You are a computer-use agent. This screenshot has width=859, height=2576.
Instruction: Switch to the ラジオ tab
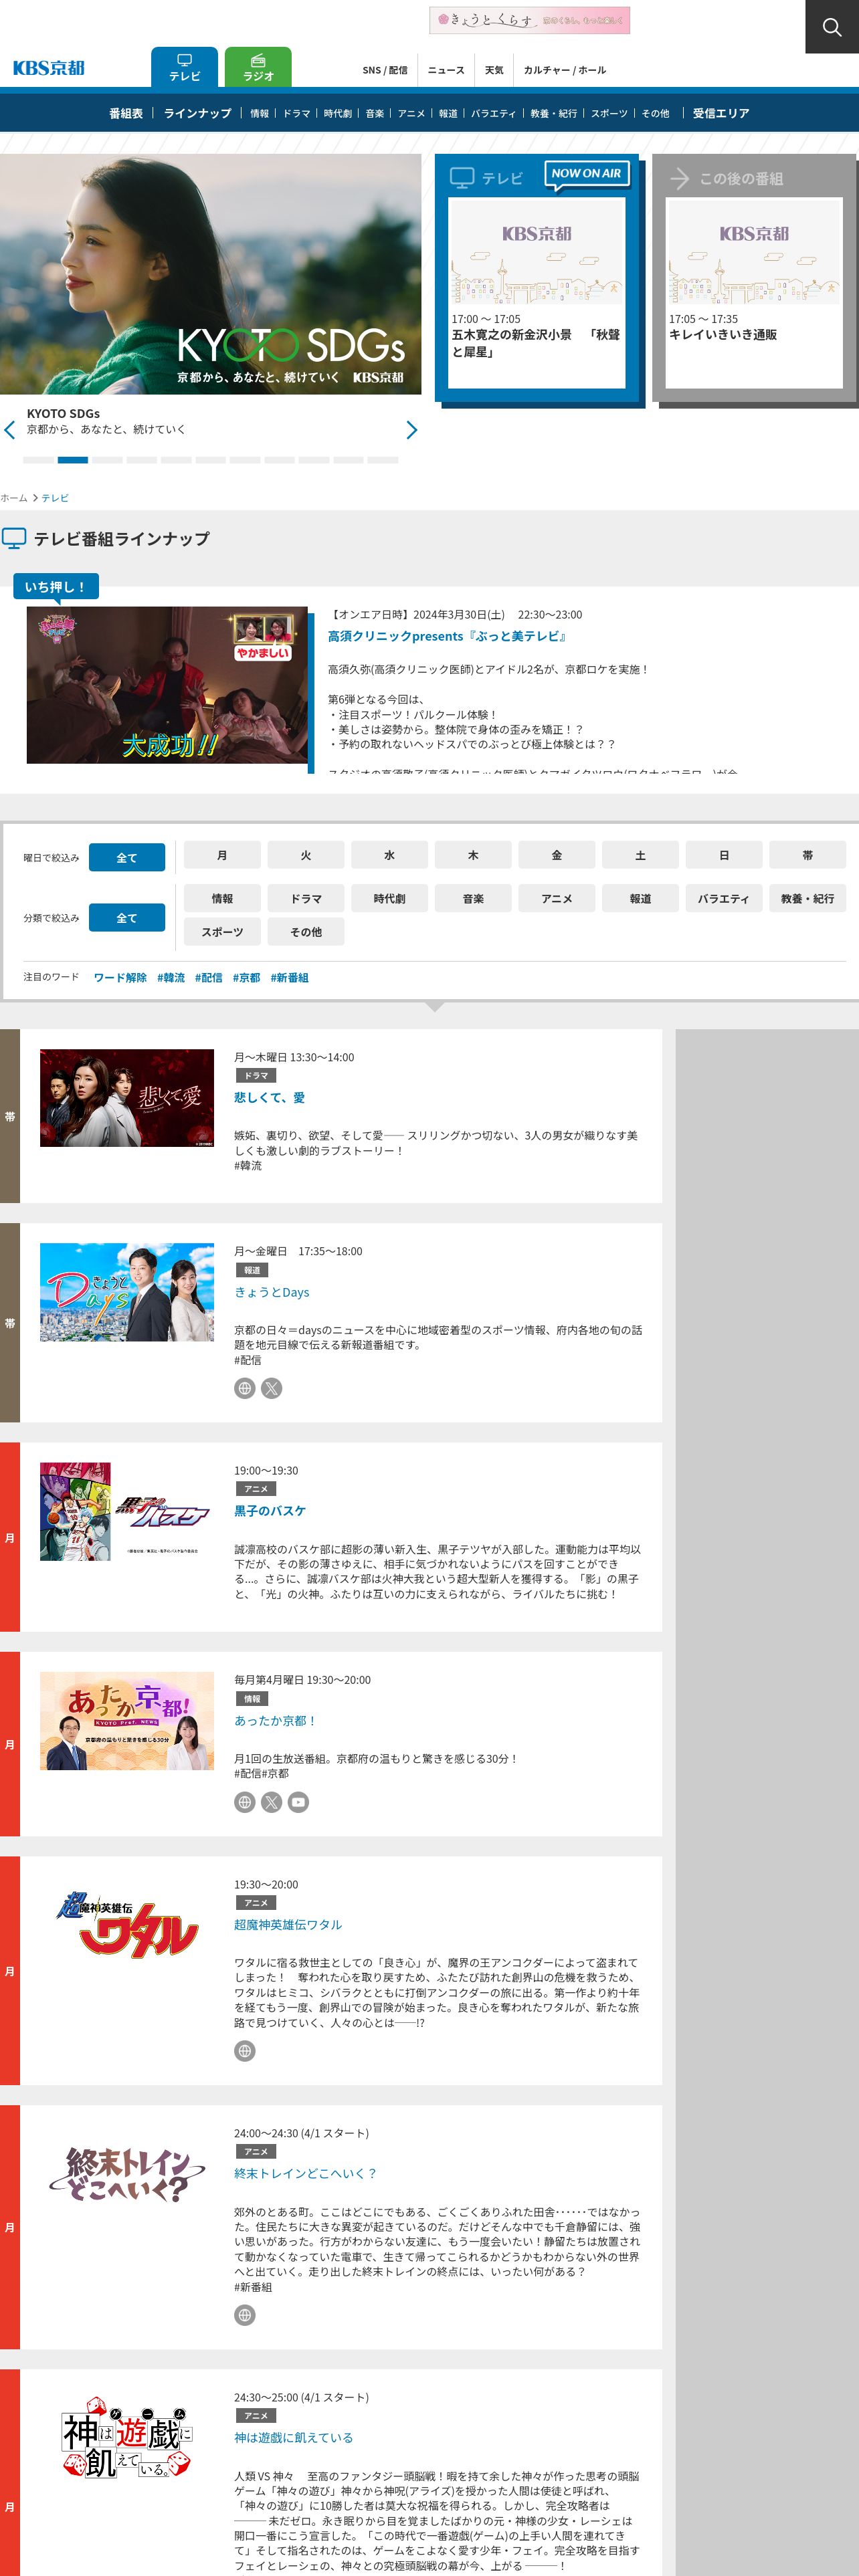tap(258, 68)
